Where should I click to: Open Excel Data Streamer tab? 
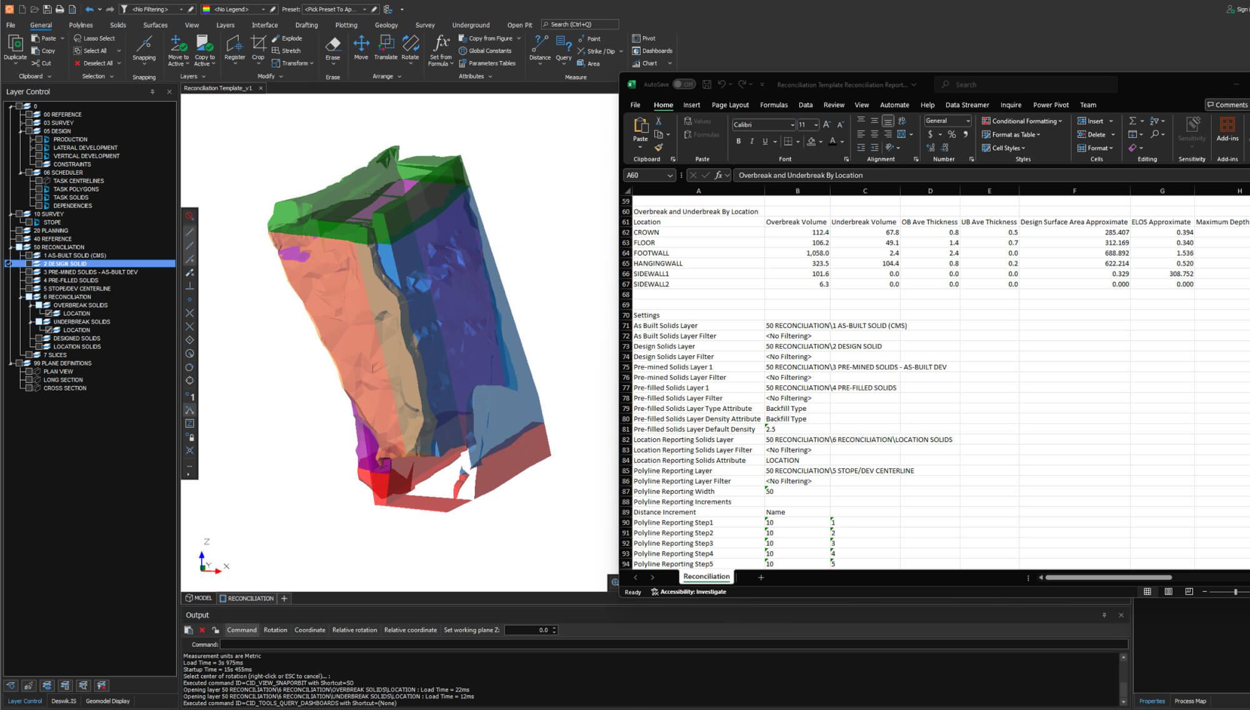coord(967,105)
